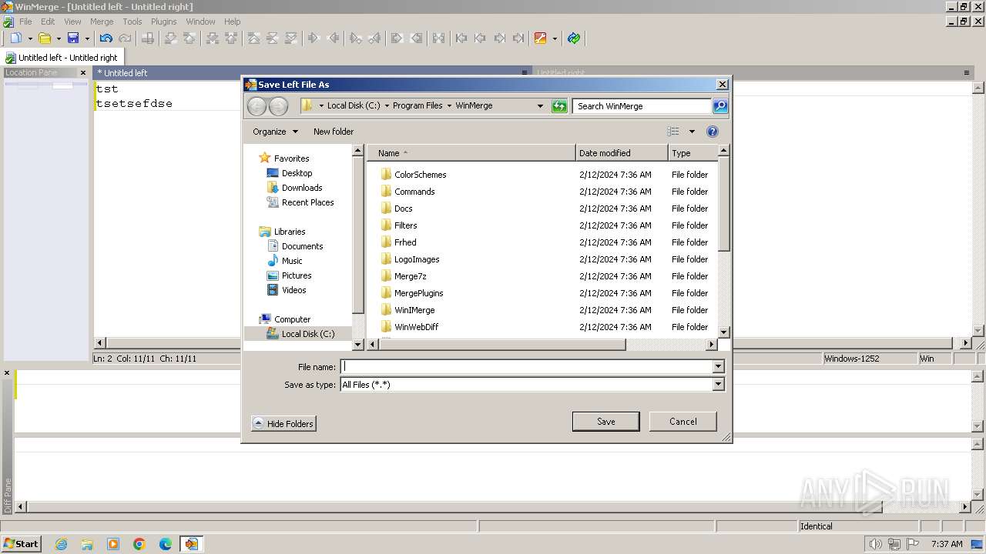The image size is (986, 554).
Task: Click the Refresh green arrows toolbar icon
Action: pos(573,38)
